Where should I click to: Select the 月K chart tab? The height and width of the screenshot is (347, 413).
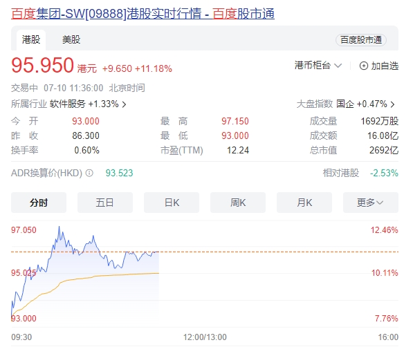coord(304,203)
